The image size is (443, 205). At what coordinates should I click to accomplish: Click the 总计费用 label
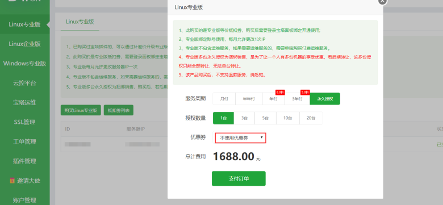tap(195, 156)
